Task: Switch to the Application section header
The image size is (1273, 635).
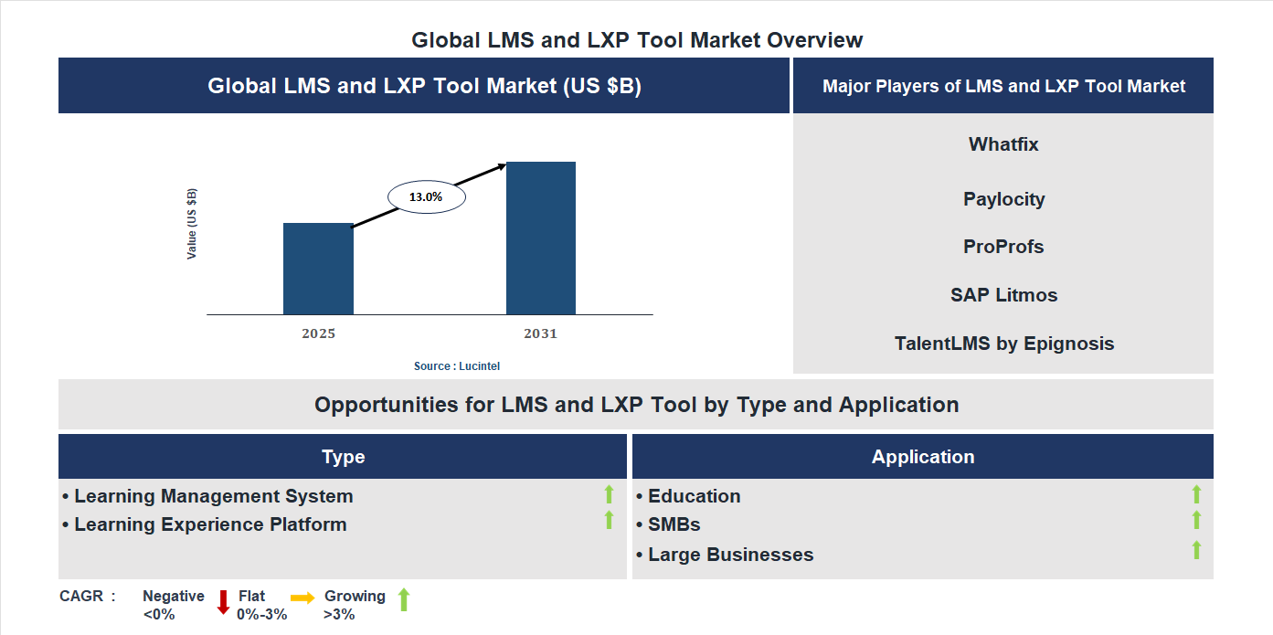Action: [923, 456]
